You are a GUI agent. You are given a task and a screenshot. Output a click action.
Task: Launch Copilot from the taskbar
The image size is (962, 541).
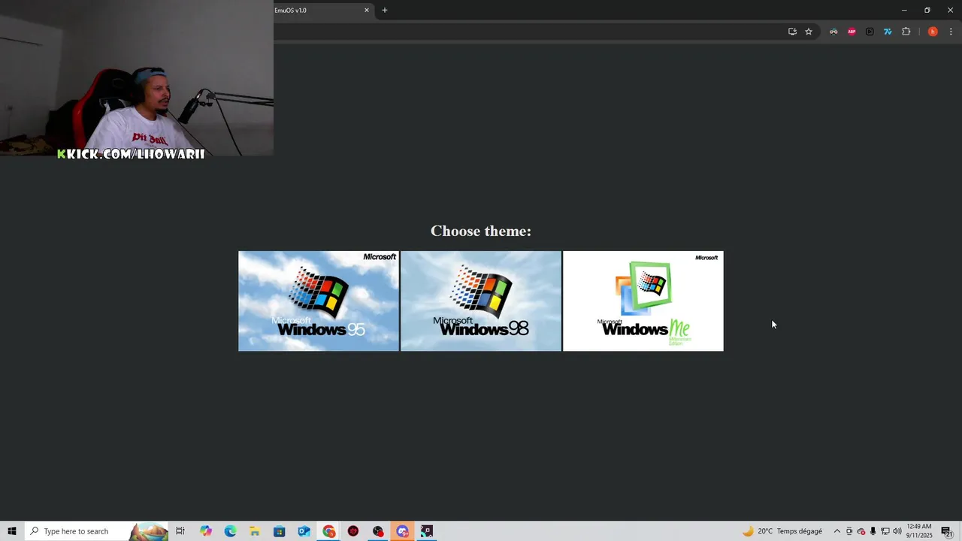pos(206,531)
